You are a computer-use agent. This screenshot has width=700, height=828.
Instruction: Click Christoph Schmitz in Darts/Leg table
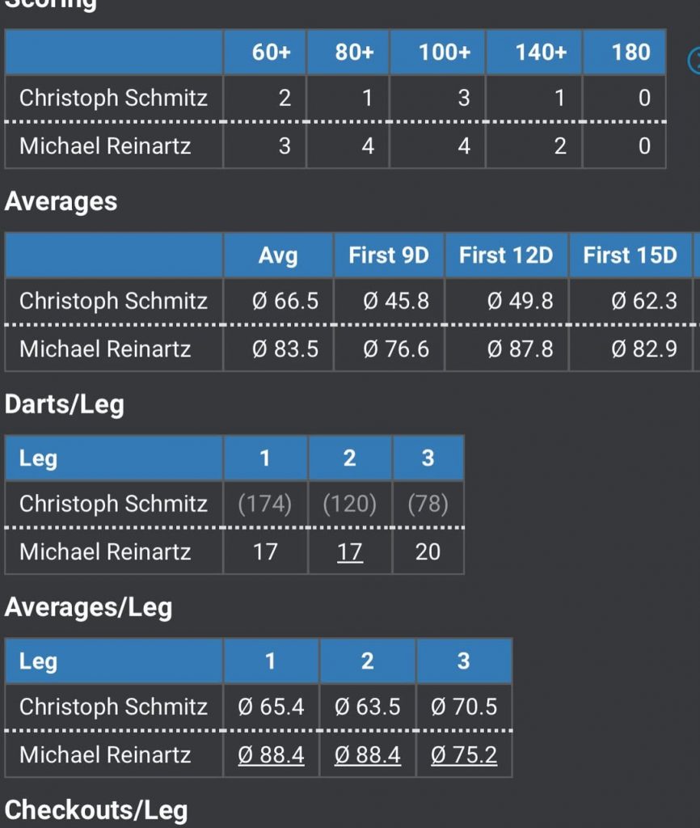(113, 505)
